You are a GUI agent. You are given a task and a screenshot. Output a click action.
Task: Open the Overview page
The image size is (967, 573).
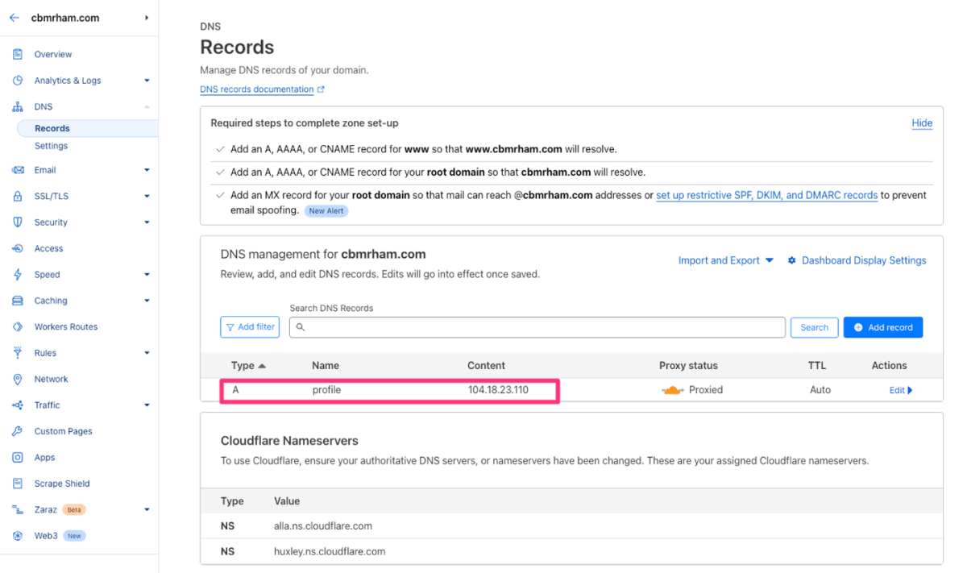click(x=53, y=54)
